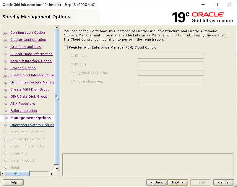
Task: Click the Help button
Action: (13, 182)
